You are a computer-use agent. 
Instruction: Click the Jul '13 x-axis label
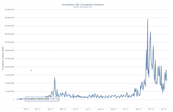pyautogui.click(x=88, y=109)
